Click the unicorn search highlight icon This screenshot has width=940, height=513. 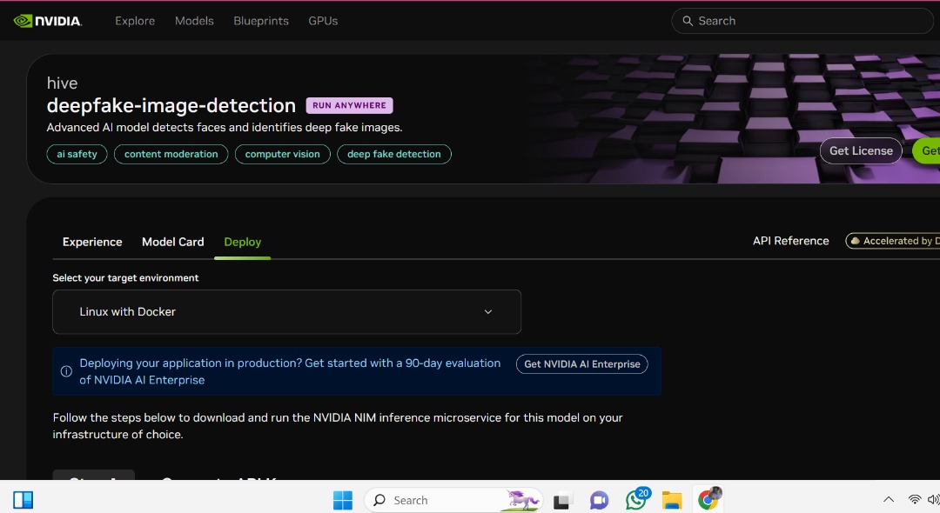tap(521, 499)
